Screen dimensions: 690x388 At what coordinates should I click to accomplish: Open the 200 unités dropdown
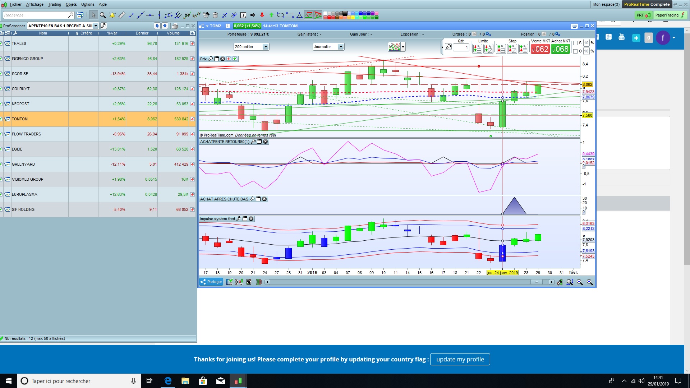[x=266, y=47]
